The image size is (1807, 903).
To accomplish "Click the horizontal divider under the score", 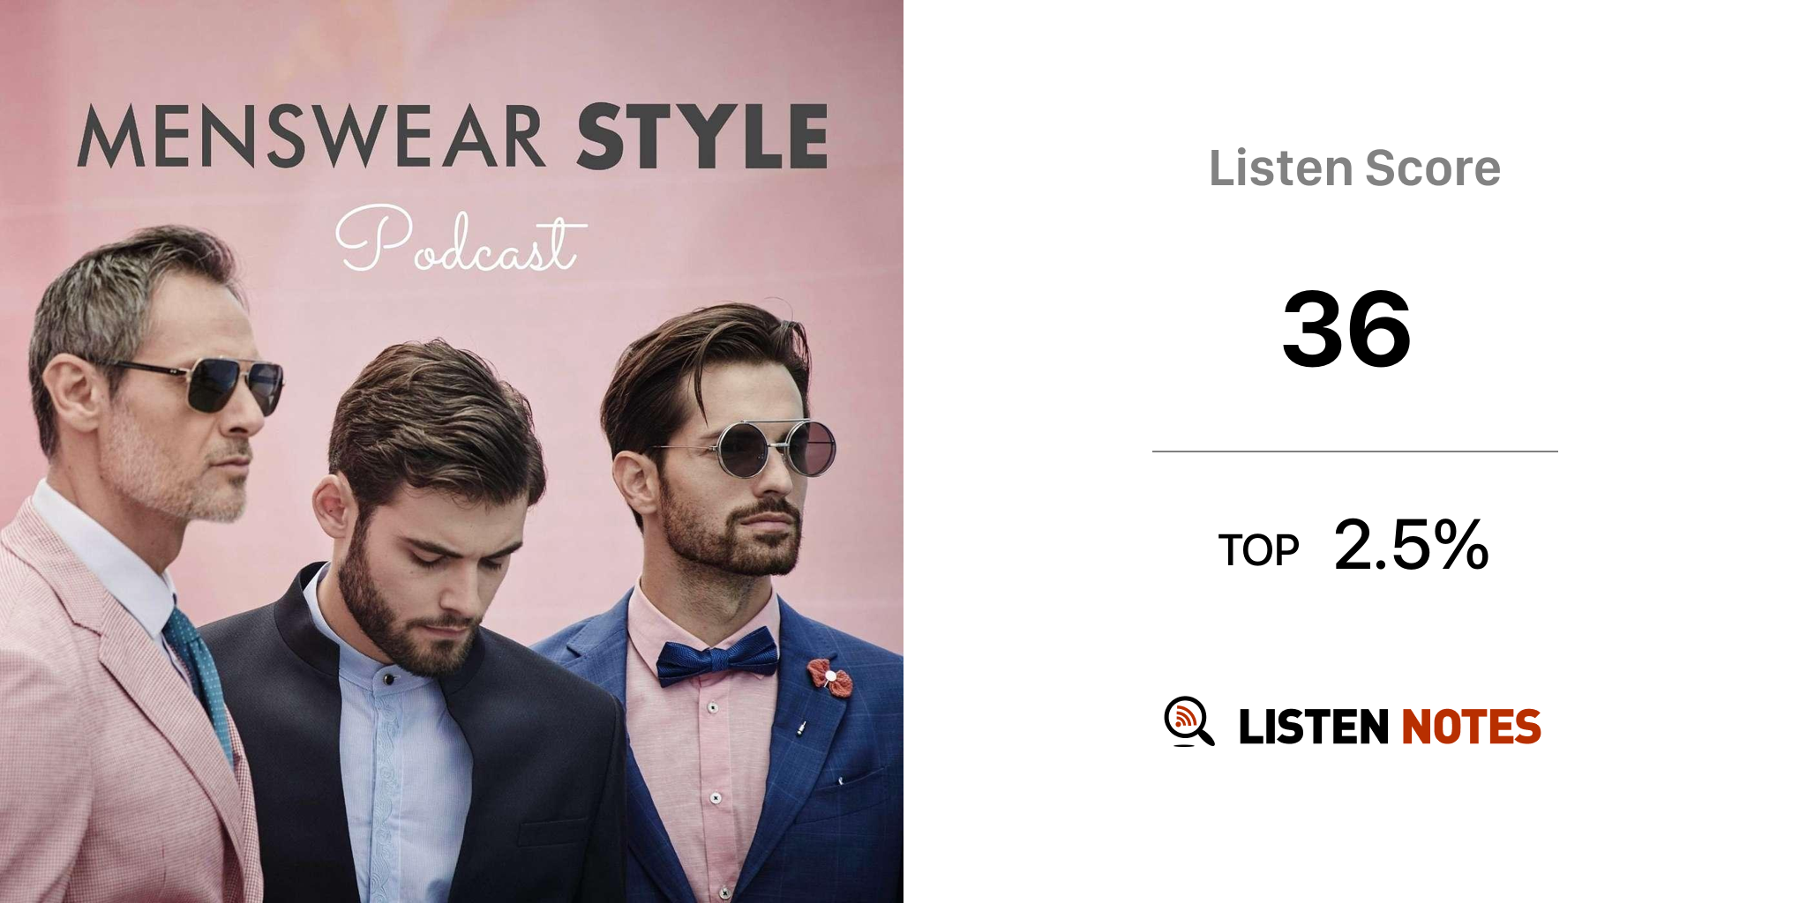I will [x=1354, y=451].
